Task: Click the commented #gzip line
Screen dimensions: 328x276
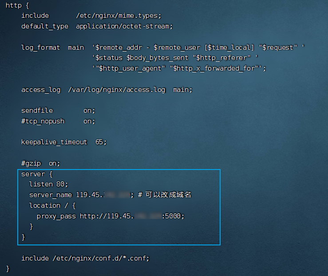Action: (x=40, y=163)
